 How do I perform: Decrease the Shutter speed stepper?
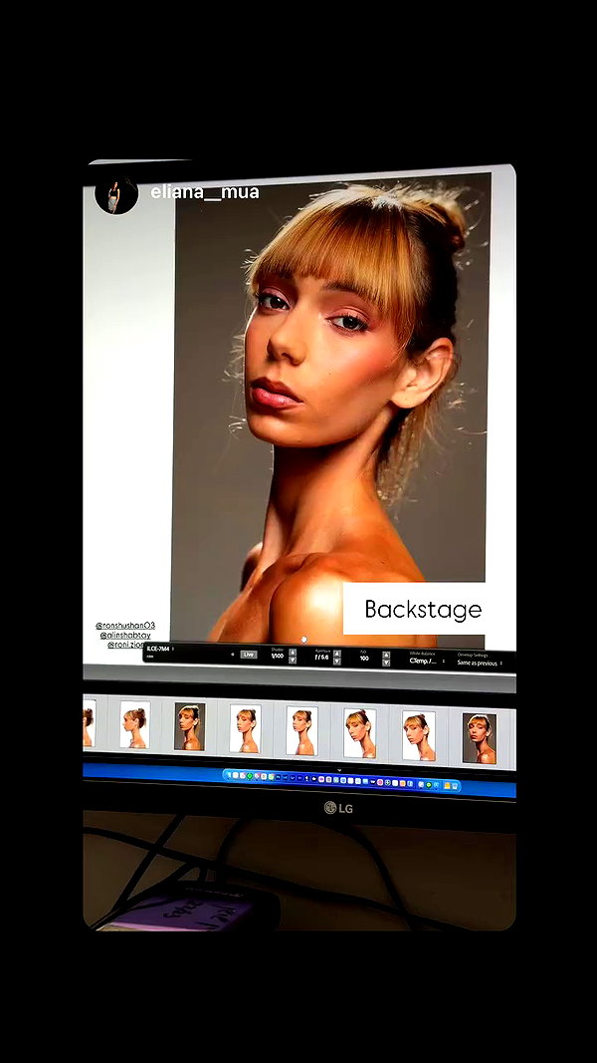[293, 660]
